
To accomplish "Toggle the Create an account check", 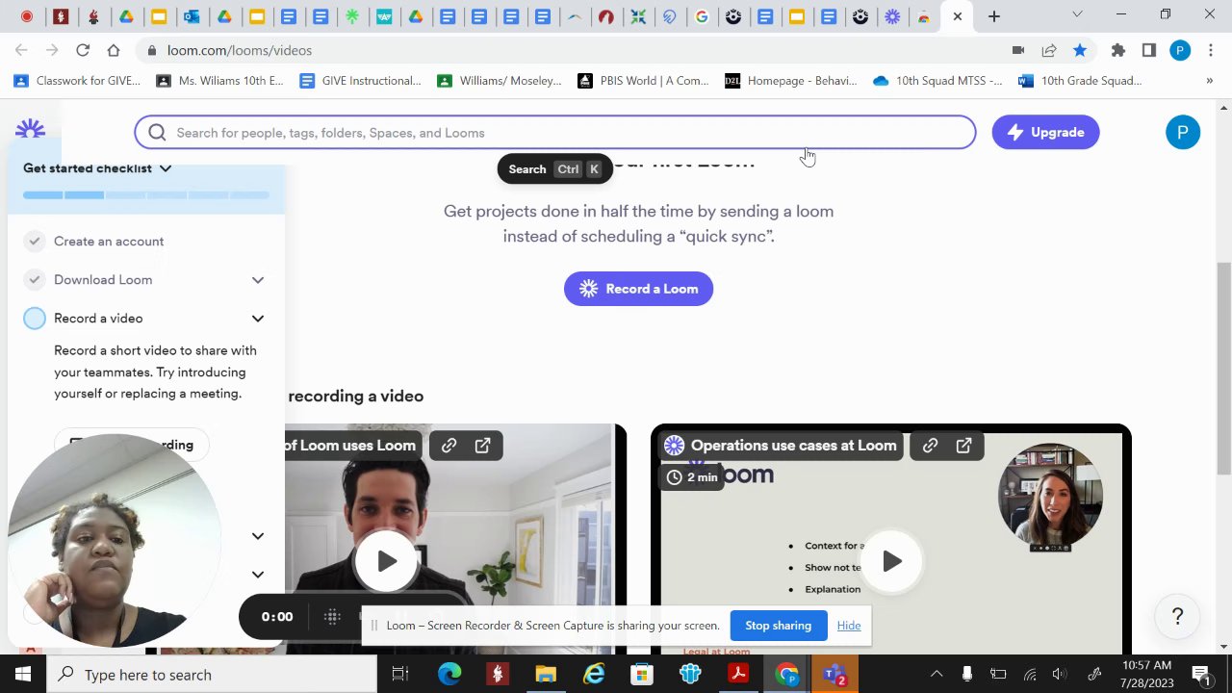I will [35, 241].
